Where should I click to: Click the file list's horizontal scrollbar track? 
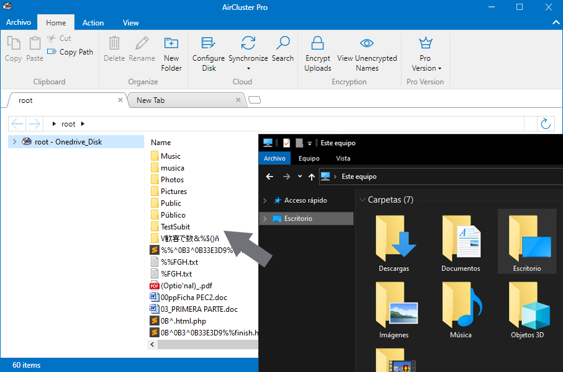tap(207, 344)
